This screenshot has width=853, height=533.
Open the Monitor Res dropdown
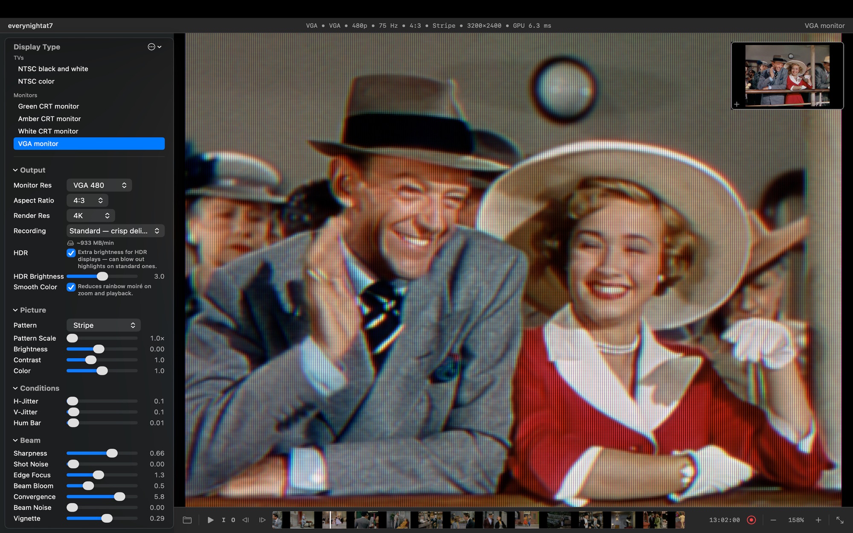click(99, 185)
